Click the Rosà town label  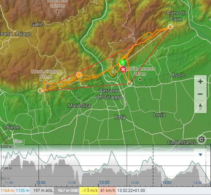120,117
